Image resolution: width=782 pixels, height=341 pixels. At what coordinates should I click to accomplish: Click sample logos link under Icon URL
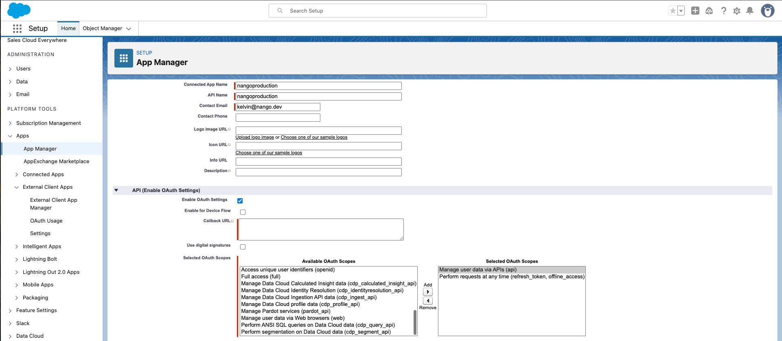[x=269, y=153]
